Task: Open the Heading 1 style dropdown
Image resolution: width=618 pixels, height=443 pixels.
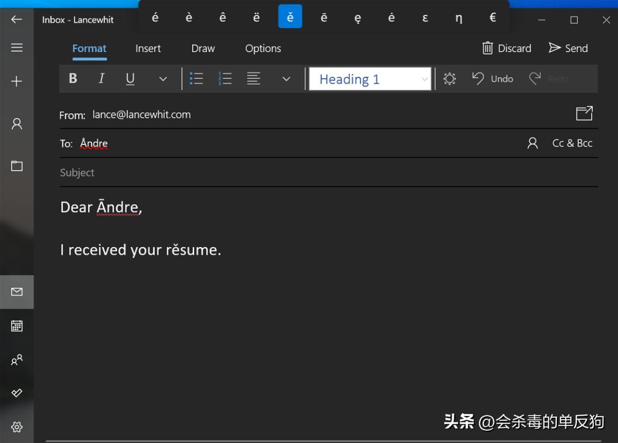Action: [x=370, y=79]
